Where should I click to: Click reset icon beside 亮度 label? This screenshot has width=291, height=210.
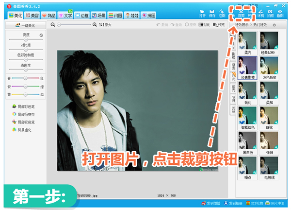tap(41, 35)
